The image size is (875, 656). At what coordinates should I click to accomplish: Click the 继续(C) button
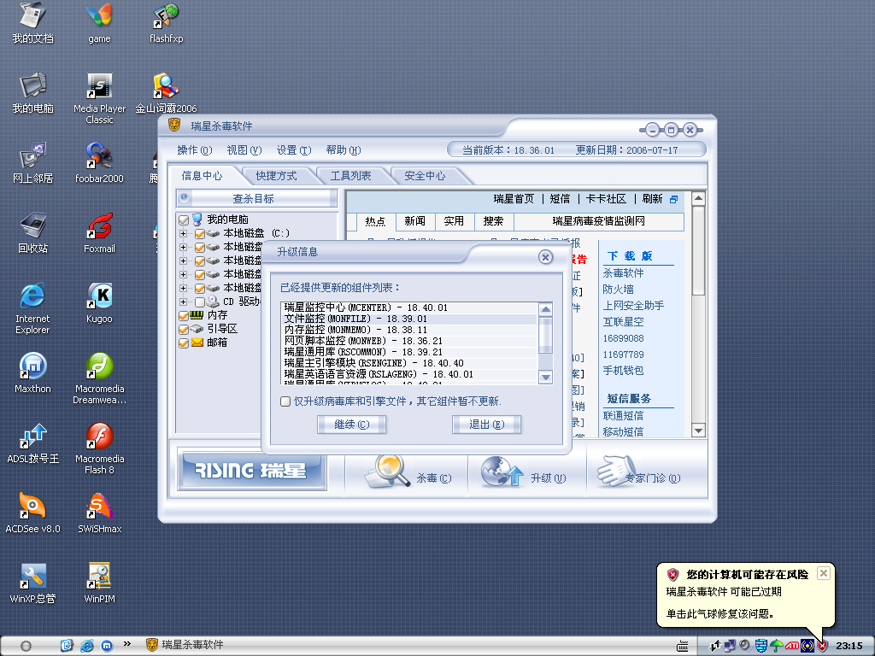[x=351, y=425]
